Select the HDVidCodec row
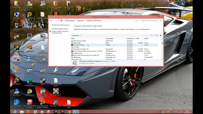 tap(114, 57)
